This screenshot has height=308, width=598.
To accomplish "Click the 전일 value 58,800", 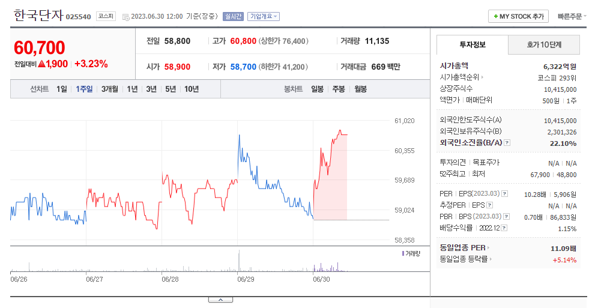I will [177, 41].
